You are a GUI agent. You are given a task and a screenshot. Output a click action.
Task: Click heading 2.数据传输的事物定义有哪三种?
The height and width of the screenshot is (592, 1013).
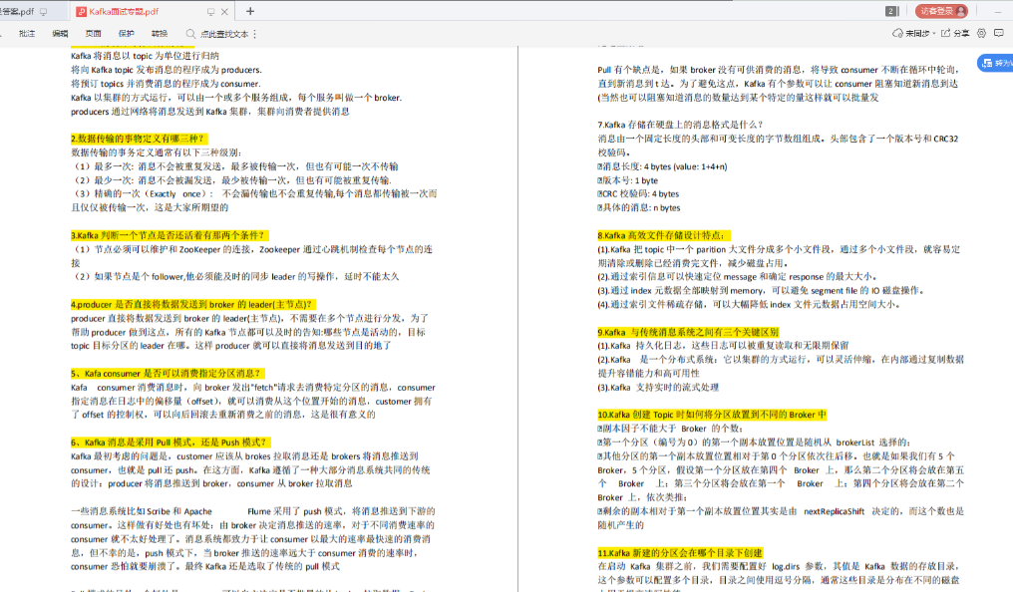pos(139,139)
